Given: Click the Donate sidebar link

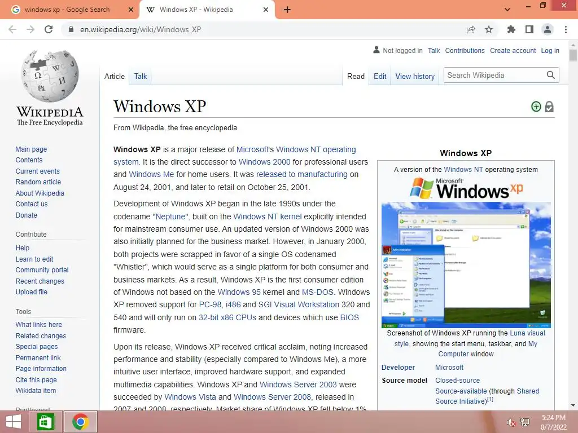Looking at the screenshot, I should click(x=26, y=215).
